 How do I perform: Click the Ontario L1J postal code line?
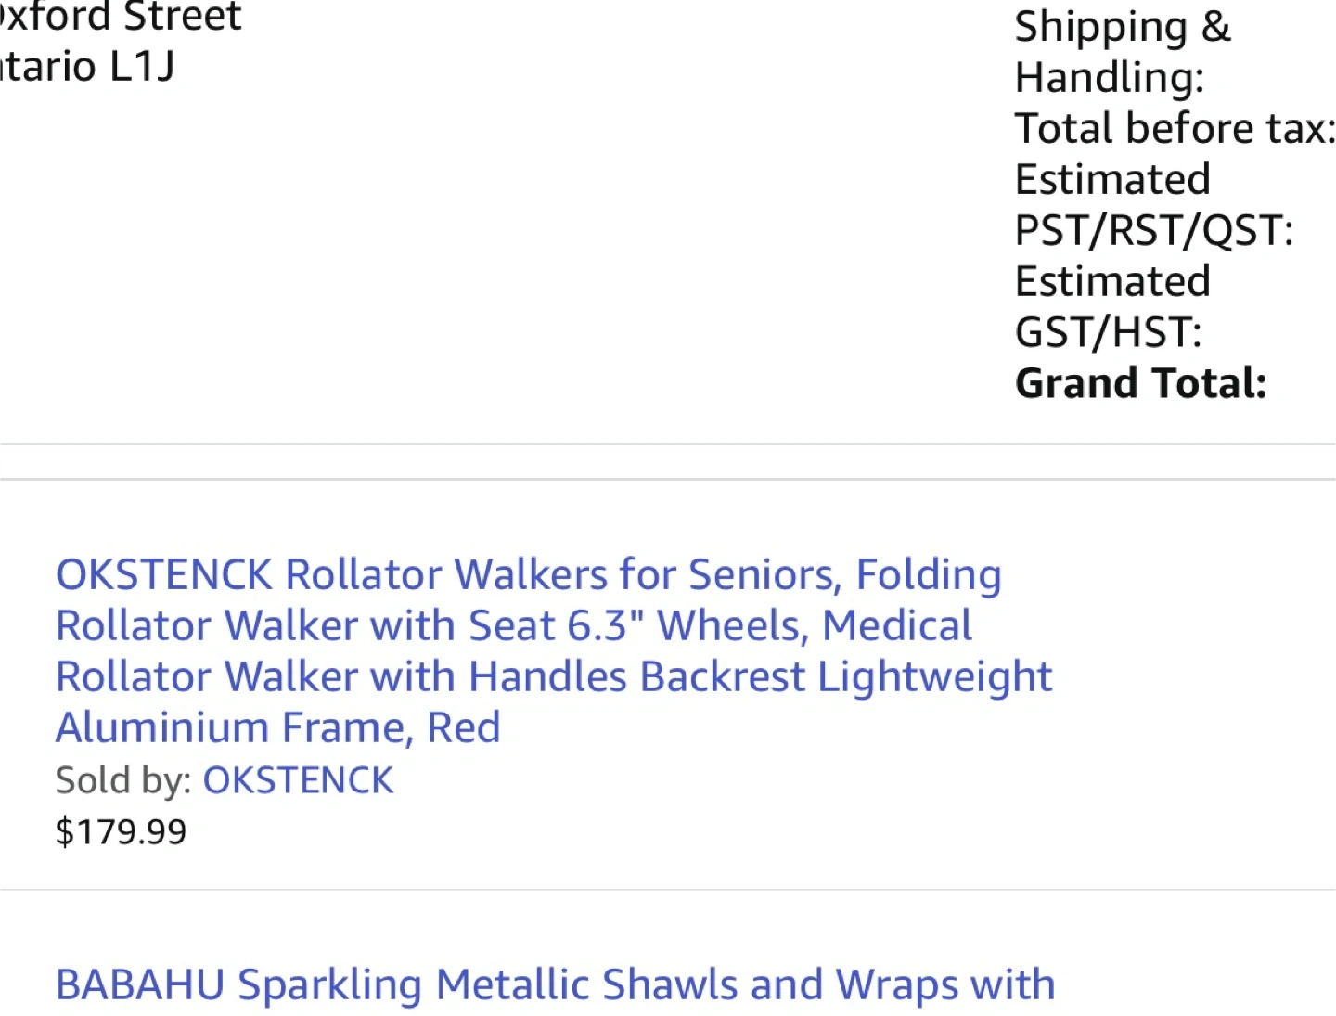[87, 67]
